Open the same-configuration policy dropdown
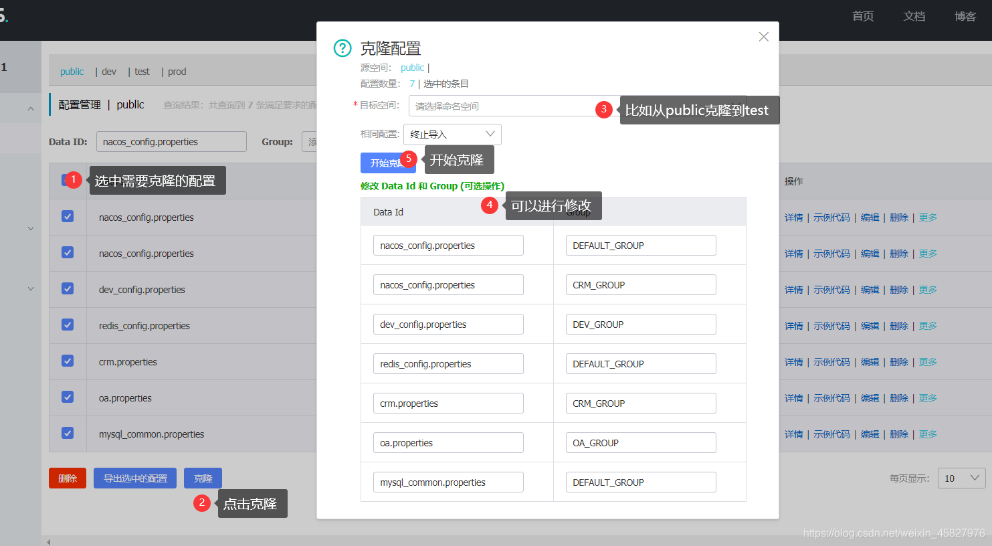The height and width of the screenshot is (546, 992). (452, 134)
